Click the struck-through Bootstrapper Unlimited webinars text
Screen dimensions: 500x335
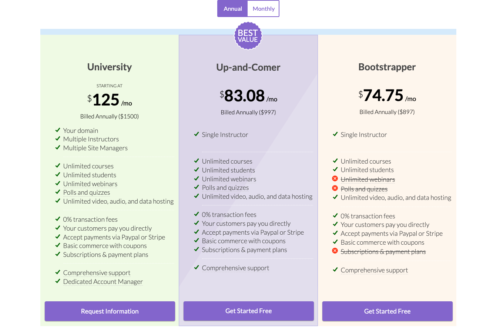pos(368,180)
